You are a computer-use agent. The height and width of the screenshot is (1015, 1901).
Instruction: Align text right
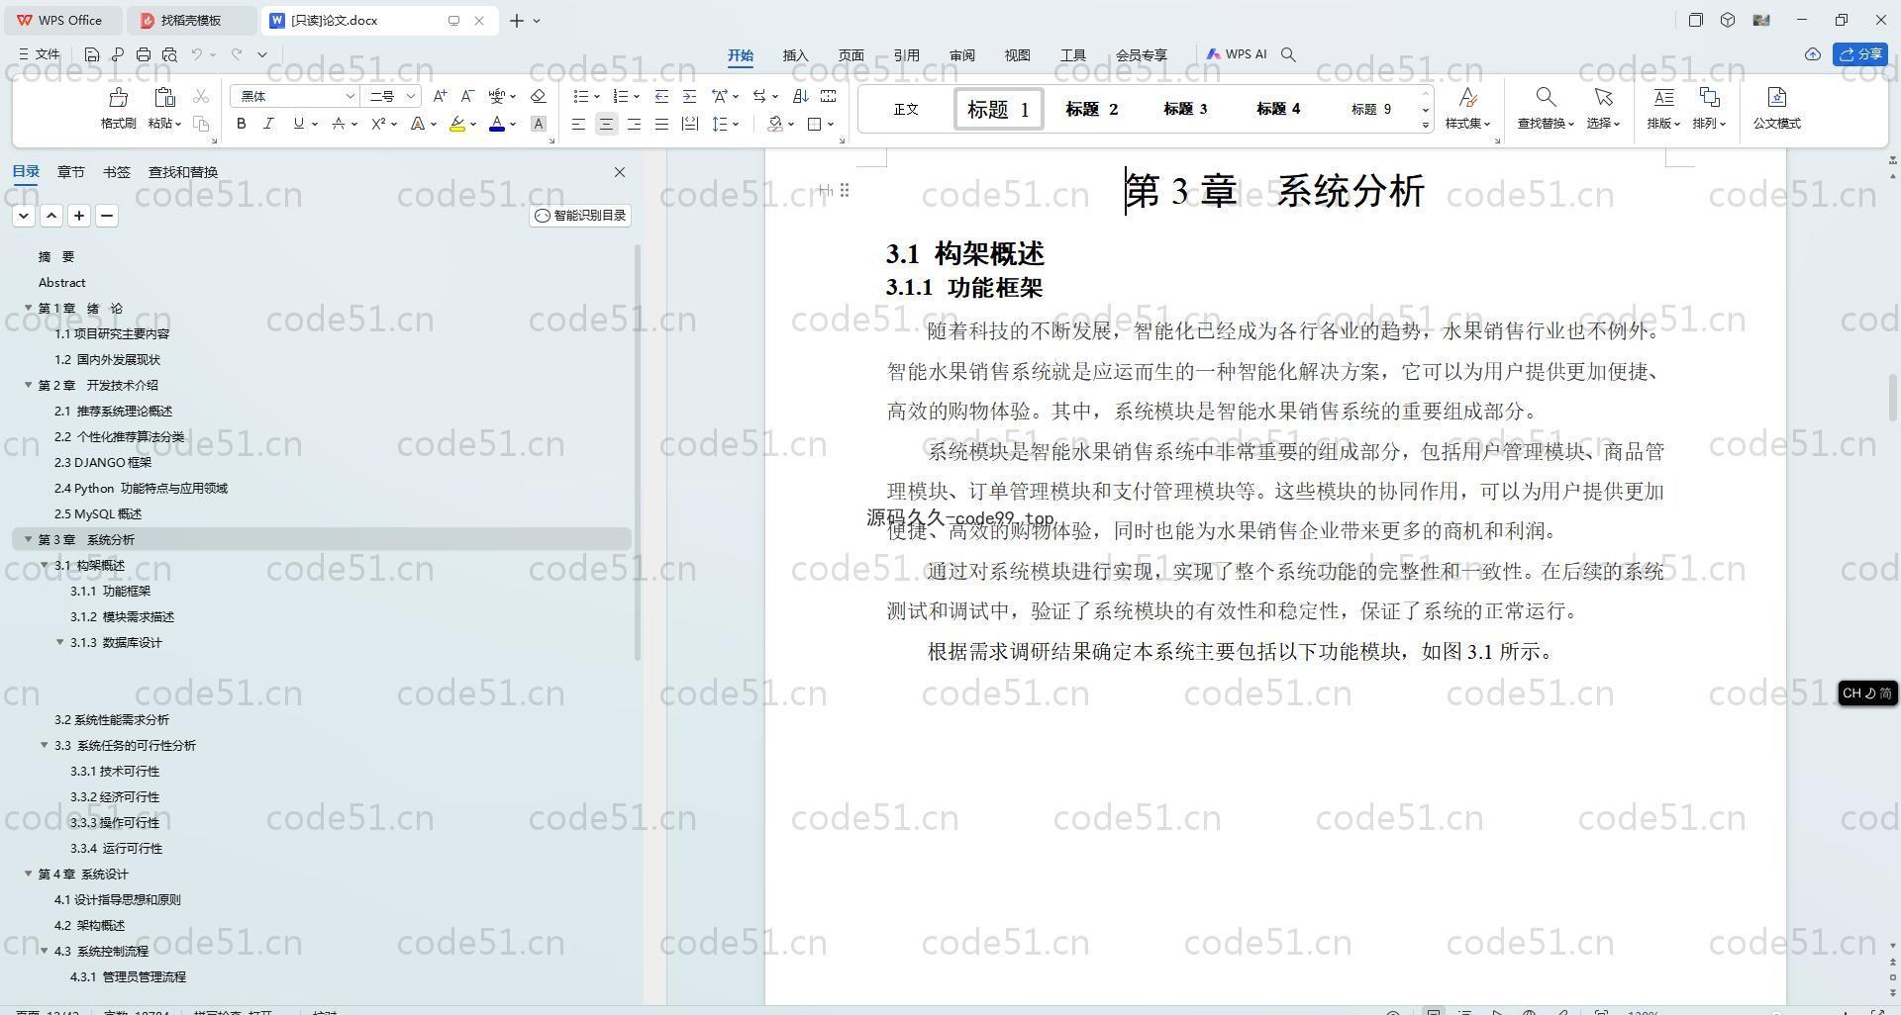point(634,124)
